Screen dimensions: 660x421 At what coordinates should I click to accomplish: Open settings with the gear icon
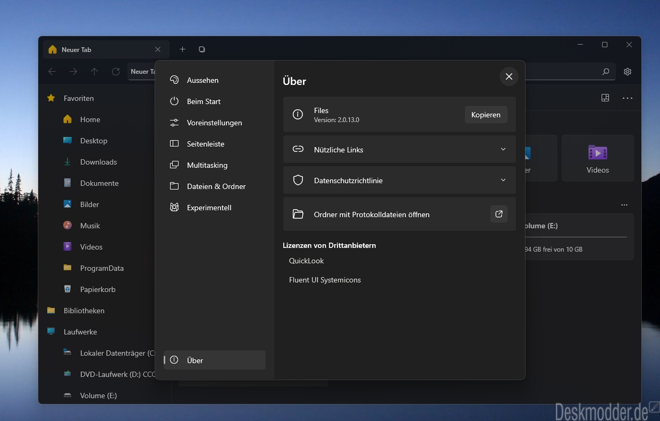click(628, 72)
